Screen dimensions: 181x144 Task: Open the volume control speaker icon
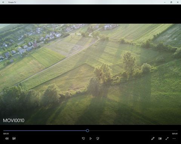(7, 138)
